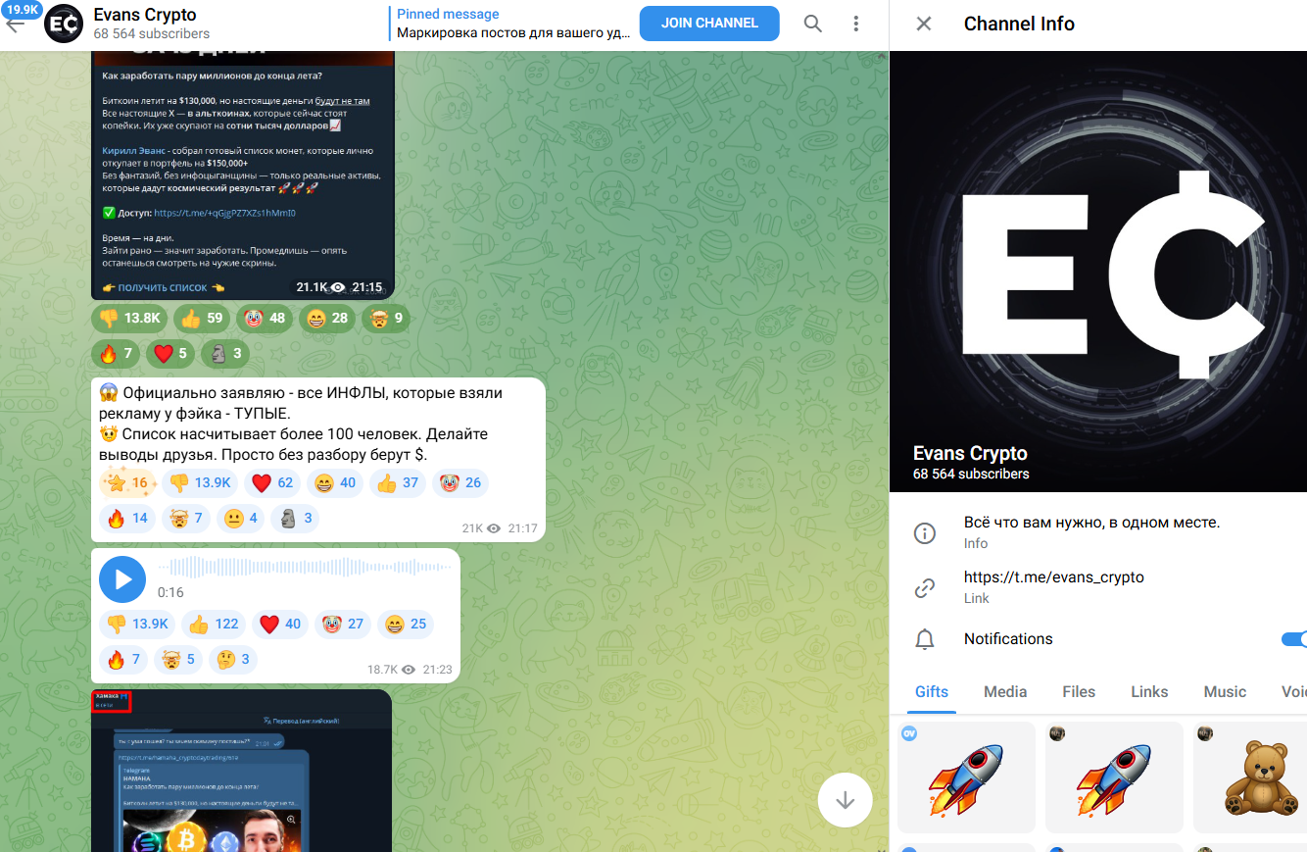
Task: Open the access link t.me/+qGjgPZ7XZs1hMmI0
Action: 224,213
